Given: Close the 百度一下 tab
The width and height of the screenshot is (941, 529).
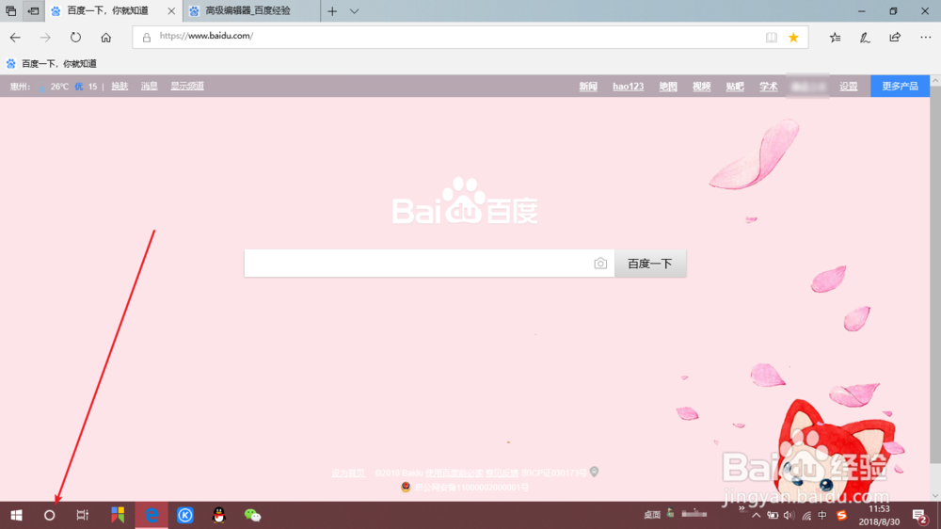Looking at the screenshot, I should (x=171, y=10).
